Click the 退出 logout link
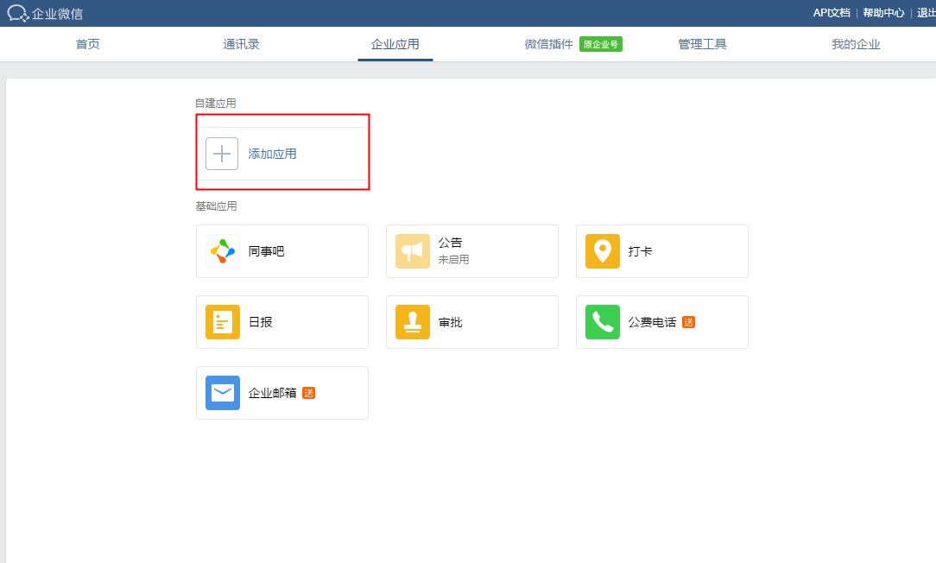This screenshot has height=563, width=936. (x=926, y=13)
